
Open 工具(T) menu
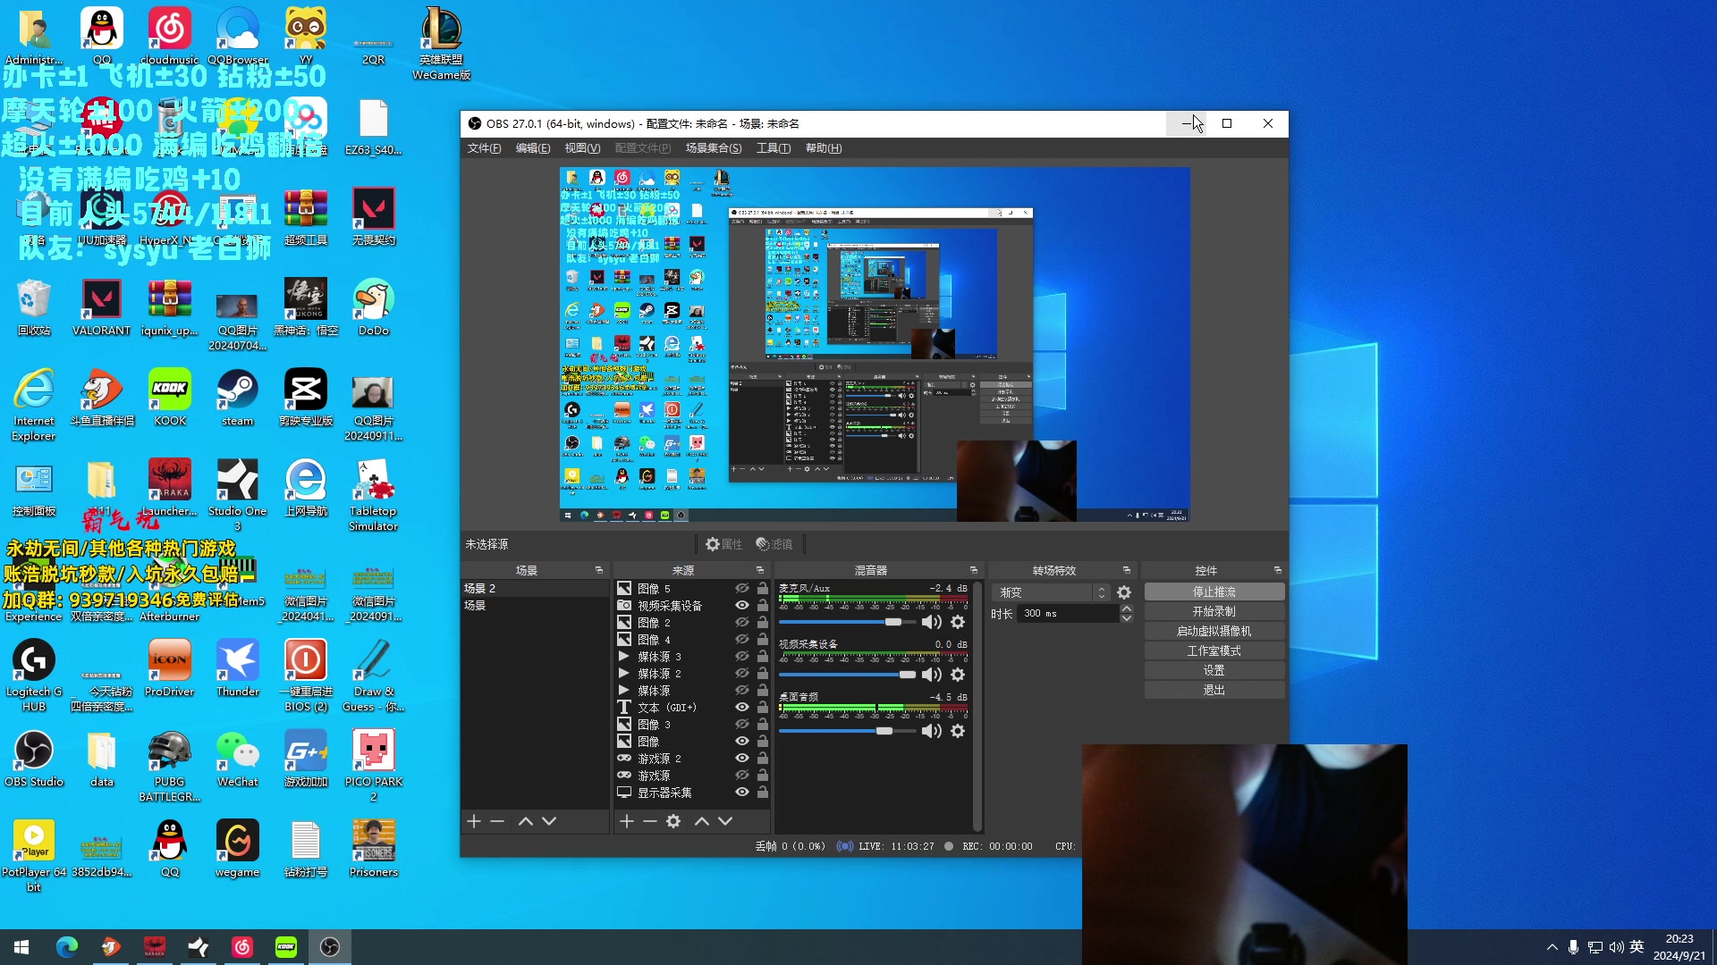coord(774,148)
